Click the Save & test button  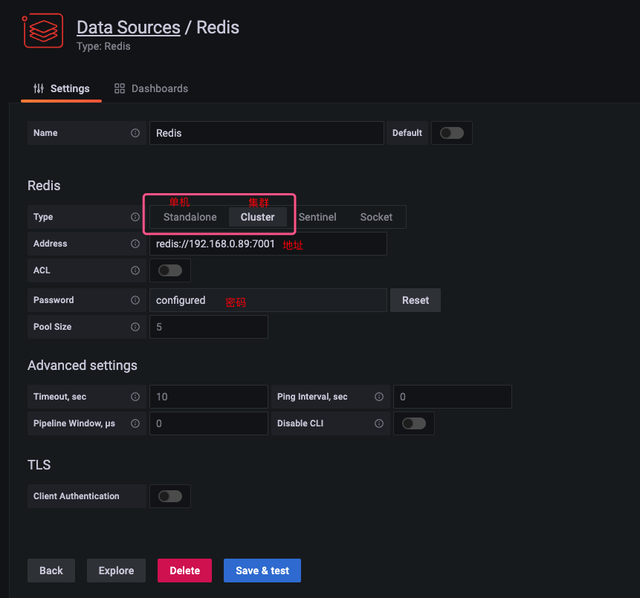[262, 571]
